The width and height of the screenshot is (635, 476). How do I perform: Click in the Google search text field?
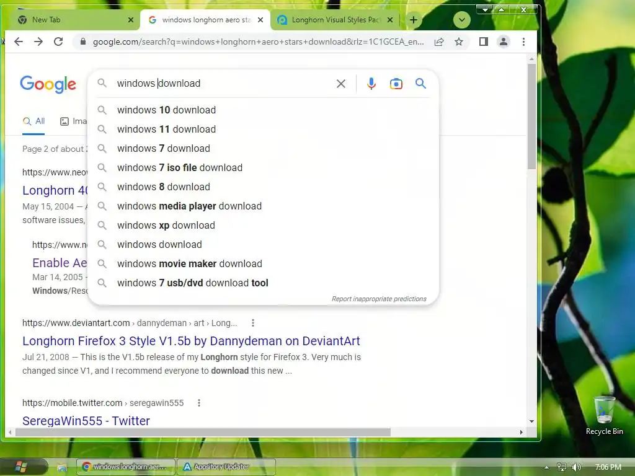click(223, 84)
